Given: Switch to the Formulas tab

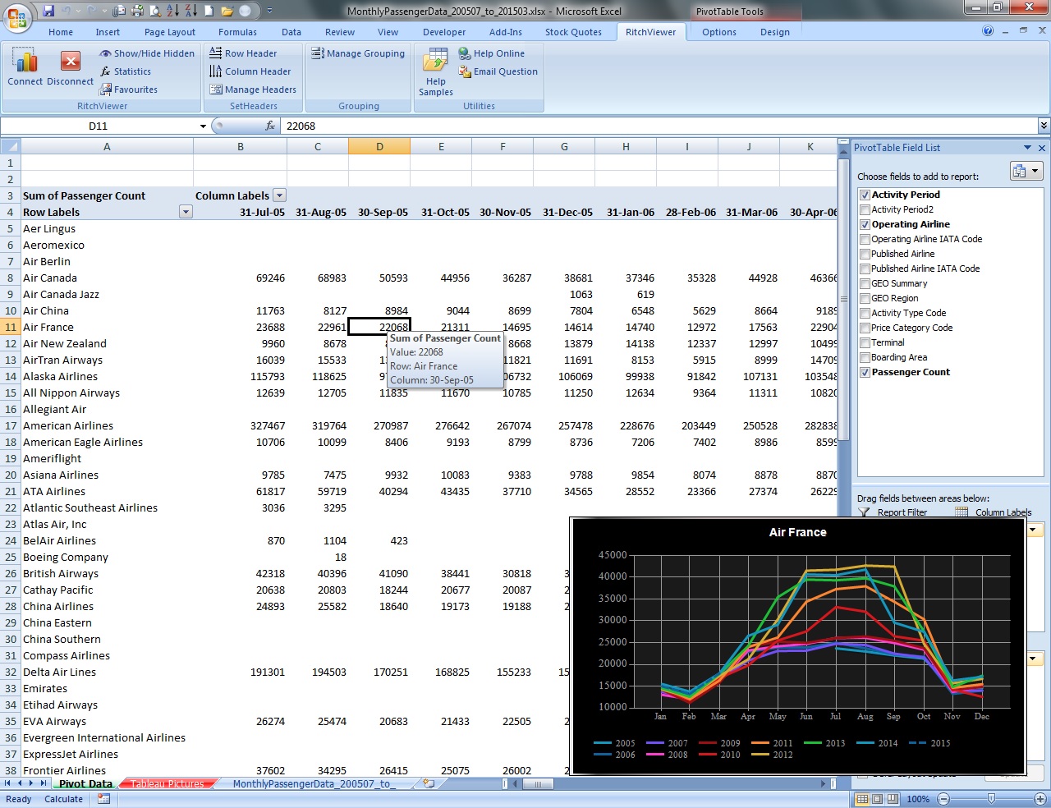Looking at the screenshot, I should (x=237, y=32).
